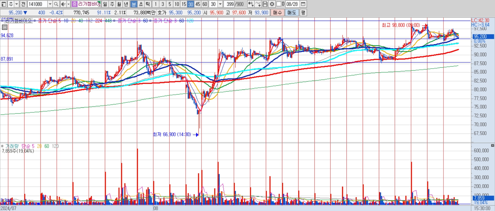Image resolution: width=495 pixels, height=211 pixels.
Task: Click the -0.42% change rate text
Action: pos(56,13)
